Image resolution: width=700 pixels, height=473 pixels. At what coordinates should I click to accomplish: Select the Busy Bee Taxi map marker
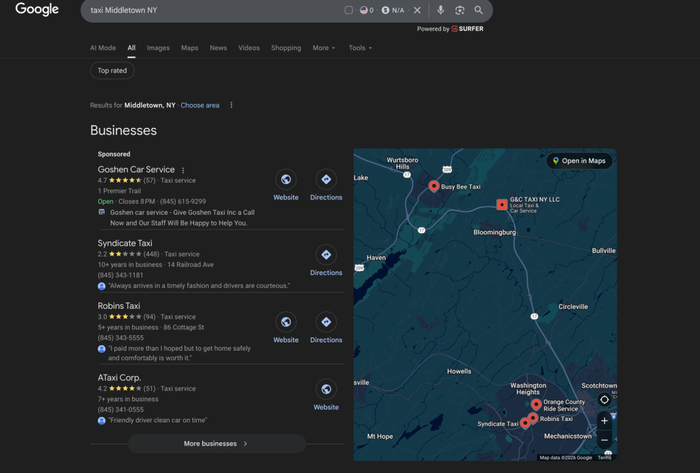434,185
